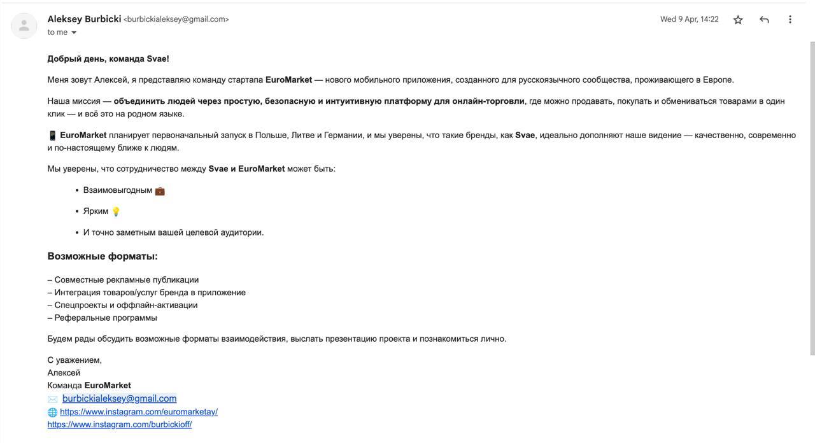
Task: Click the sender address in the header
Action: 176,20
